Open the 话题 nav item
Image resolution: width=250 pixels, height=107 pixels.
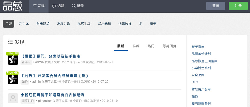(x=58, y=6)
